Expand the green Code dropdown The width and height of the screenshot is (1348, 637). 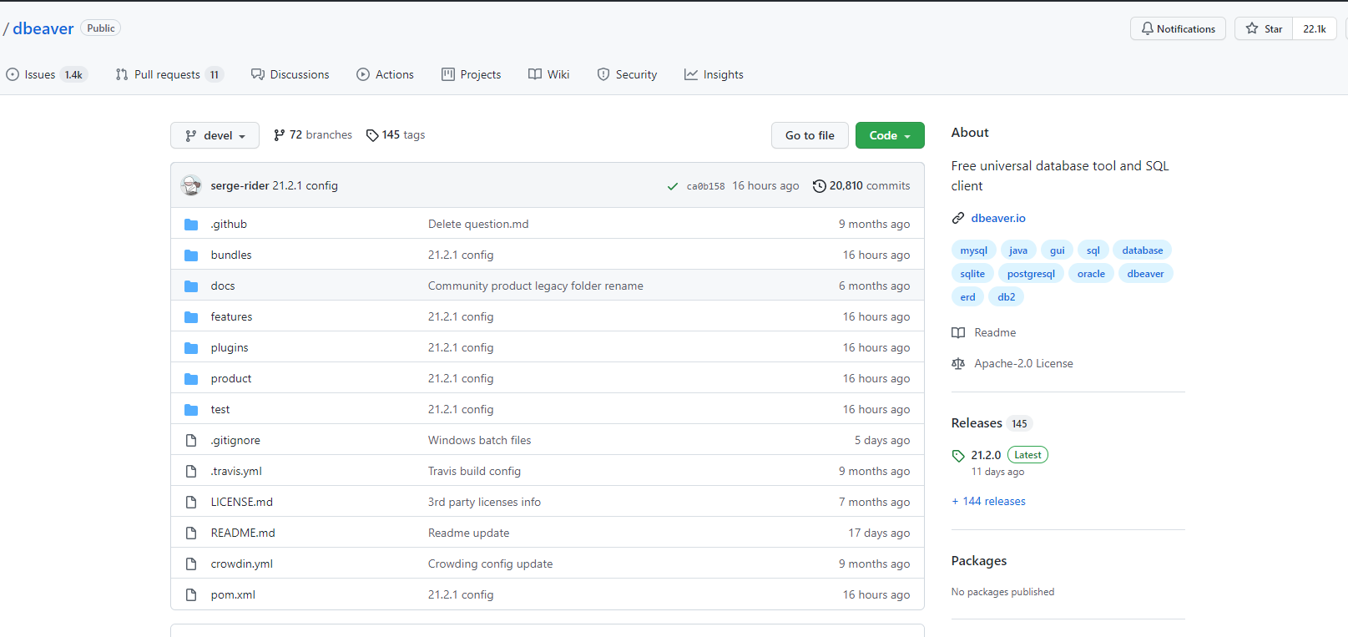click(x=889, y=135)
